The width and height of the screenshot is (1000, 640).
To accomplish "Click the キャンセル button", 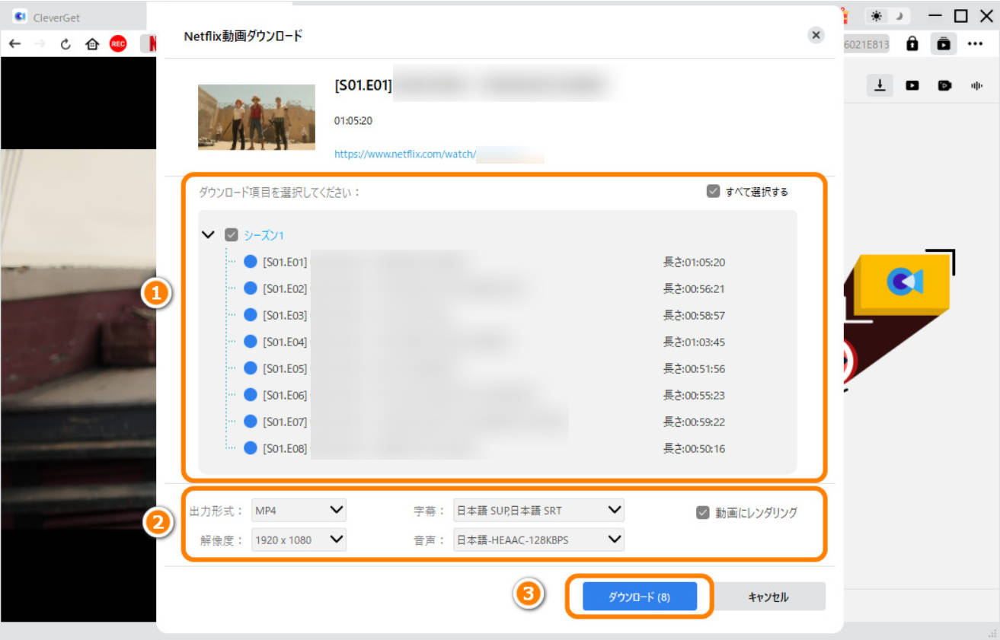I will (x=768, y=597).
